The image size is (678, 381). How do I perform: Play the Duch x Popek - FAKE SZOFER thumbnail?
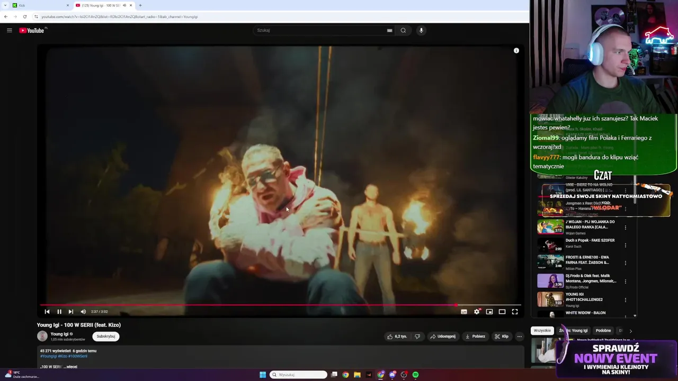[550, 244]
